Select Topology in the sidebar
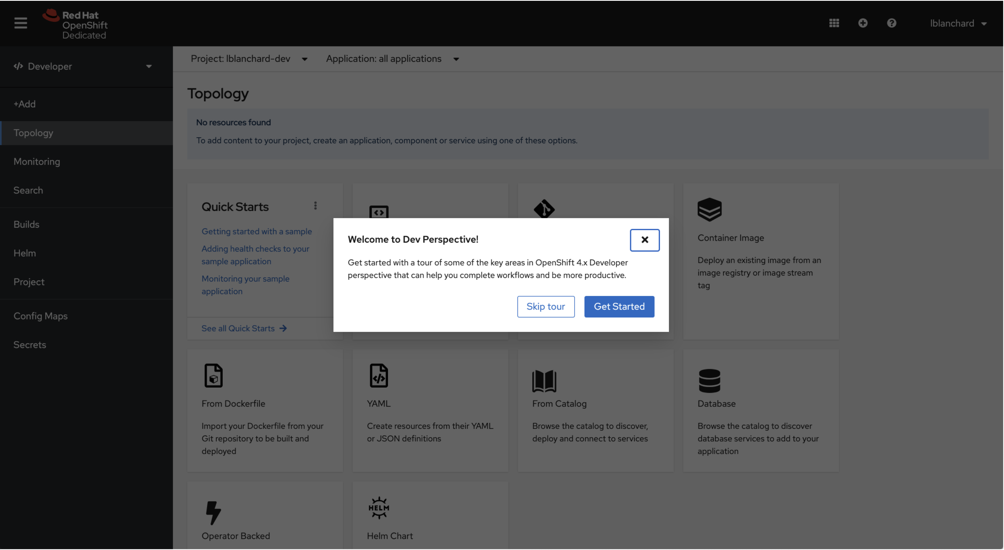 click(x=86, y=133)
